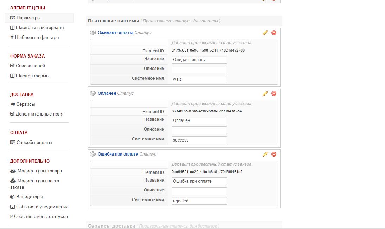The height and width of the screenshot is (229, 385).
Task: Delete the Ожидает оплаты status with red icon
Action: [x=274, y=33]
